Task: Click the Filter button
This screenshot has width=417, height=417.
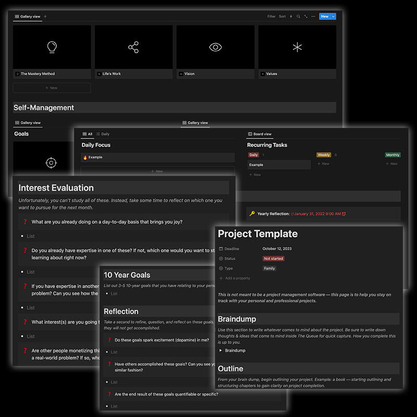Action: [x=272, y=17]
